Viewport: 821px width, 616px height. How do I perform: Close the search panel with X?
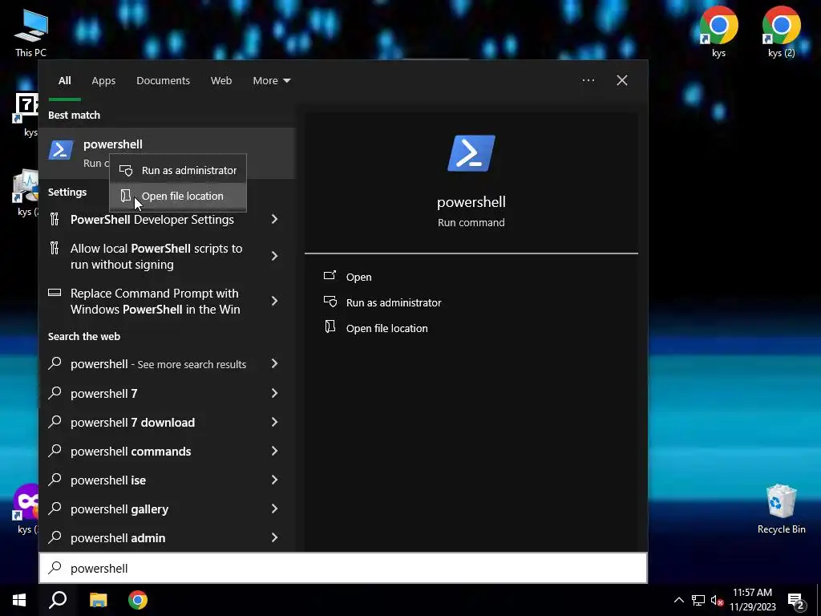[622, 80]
